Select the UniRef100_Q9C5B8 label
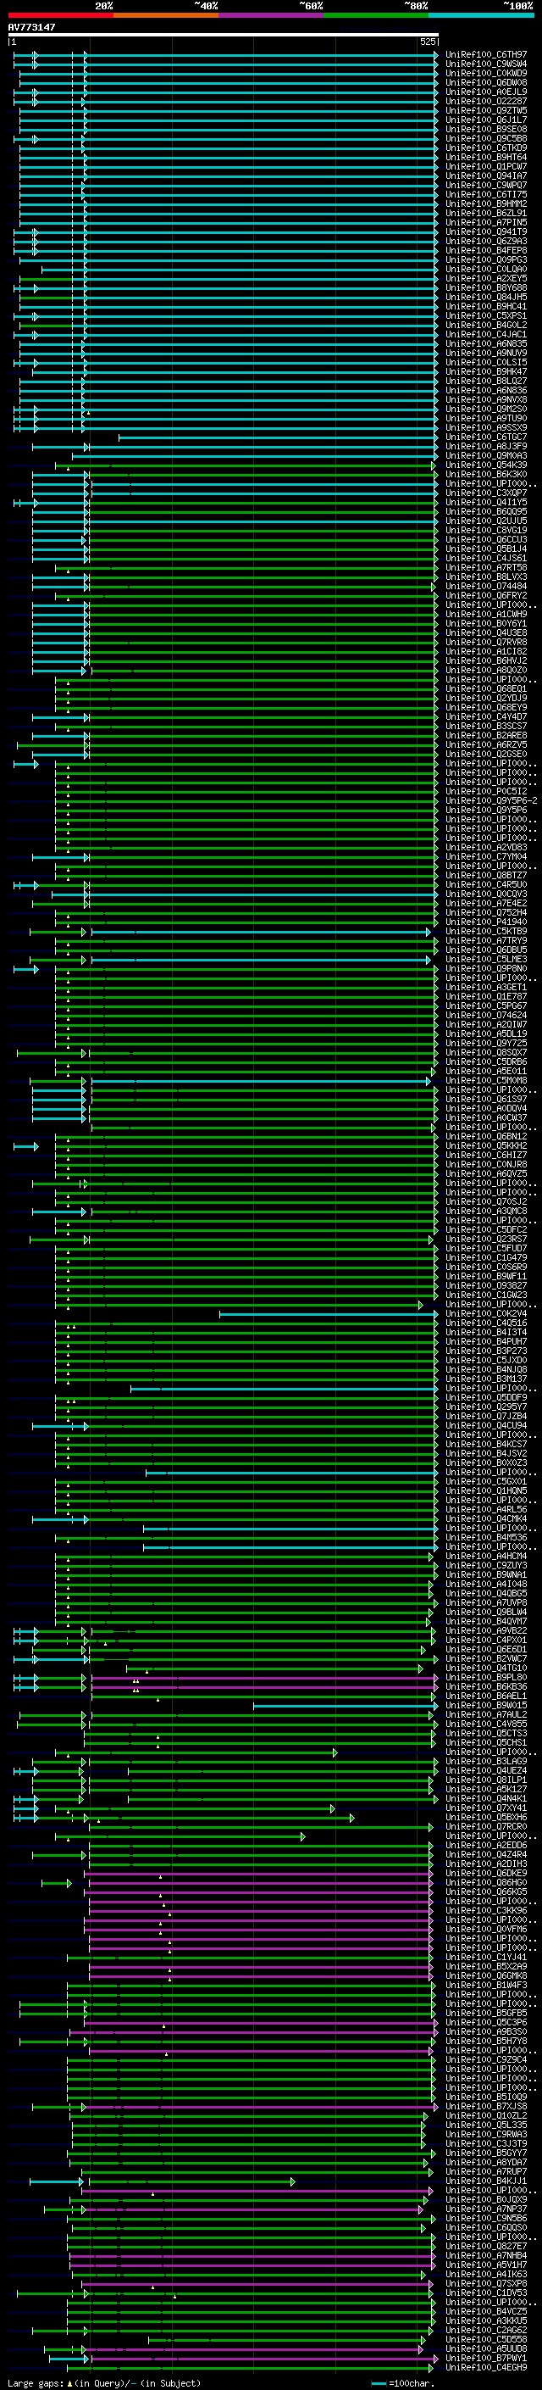Screen dimensions: 542x2390 point(486,138)
